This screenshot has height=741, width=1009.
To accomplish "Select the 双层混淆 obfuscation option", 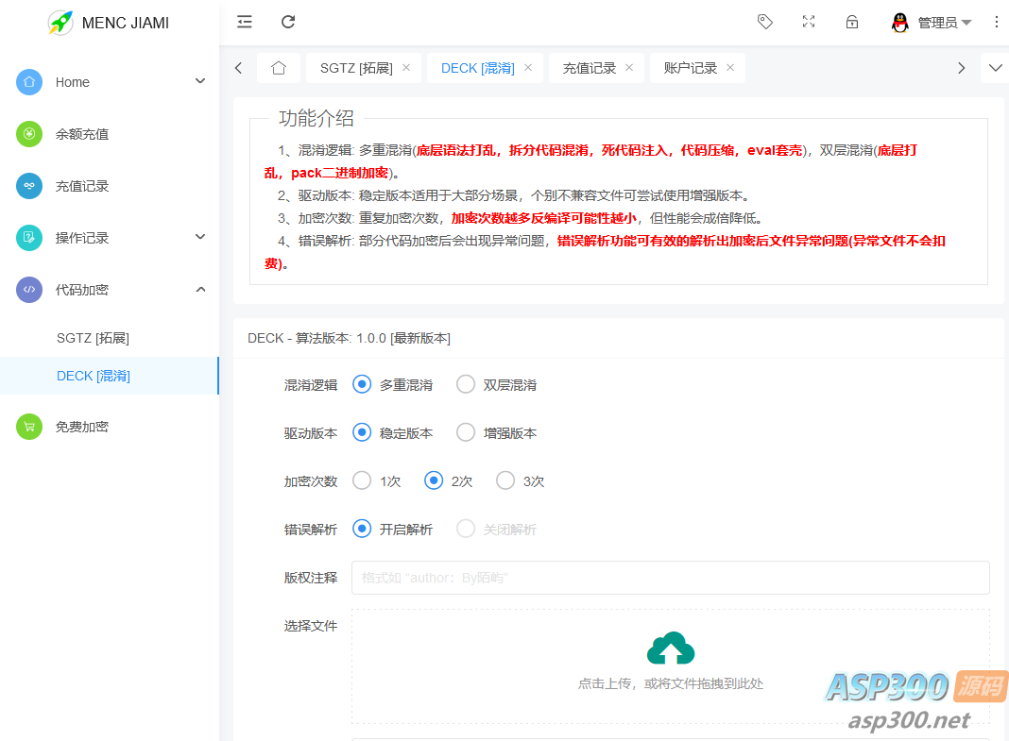I will [465, 384].
